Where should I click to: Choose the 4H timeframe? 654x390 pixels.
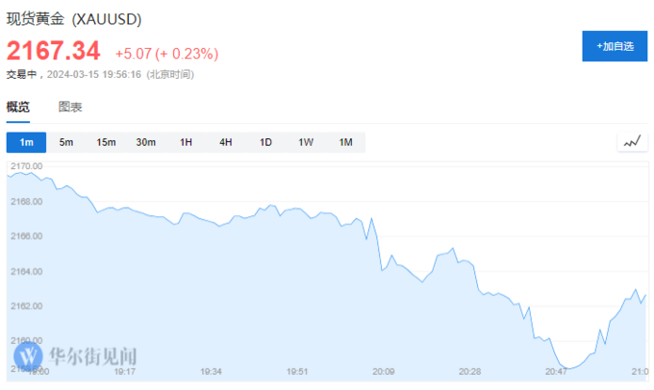click(226, 142)
